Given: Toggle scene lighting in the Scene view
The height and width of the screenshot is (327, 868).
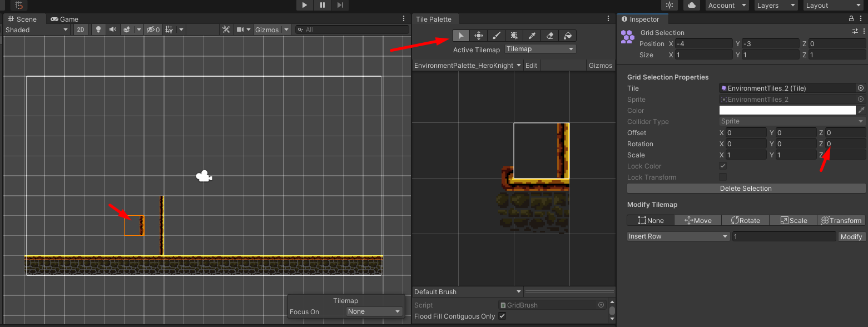Looking at the screenshot, I should (98, 29).
